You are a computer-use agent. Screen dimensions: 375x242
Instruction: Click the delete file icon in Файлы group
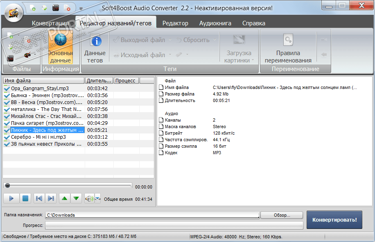pyautogui.click(x=28, y=40)
